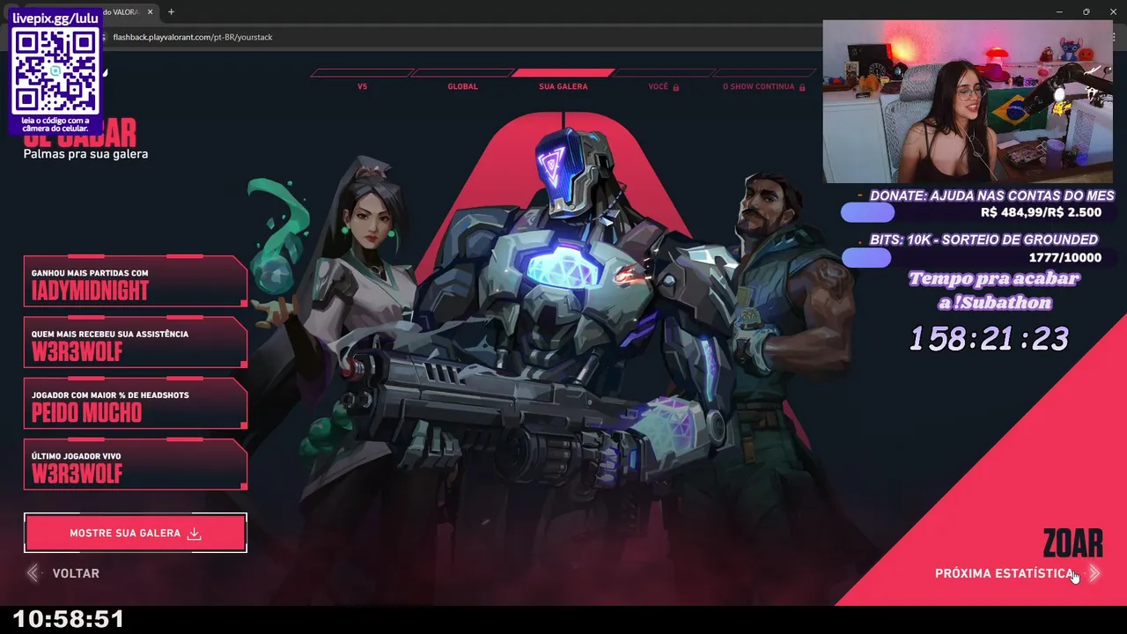Open a new browser tab
Screen dimensions: 1127x634
coord(171,12)
